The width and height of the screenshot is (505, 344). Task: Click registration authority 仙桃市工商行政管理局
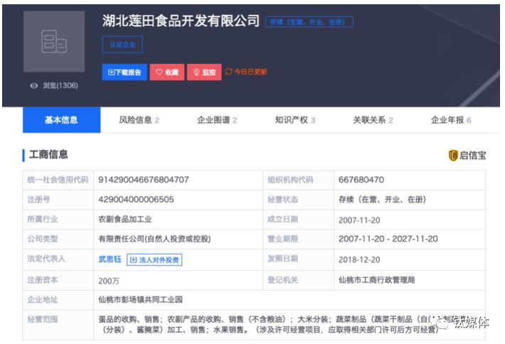[x=376, y=280]
